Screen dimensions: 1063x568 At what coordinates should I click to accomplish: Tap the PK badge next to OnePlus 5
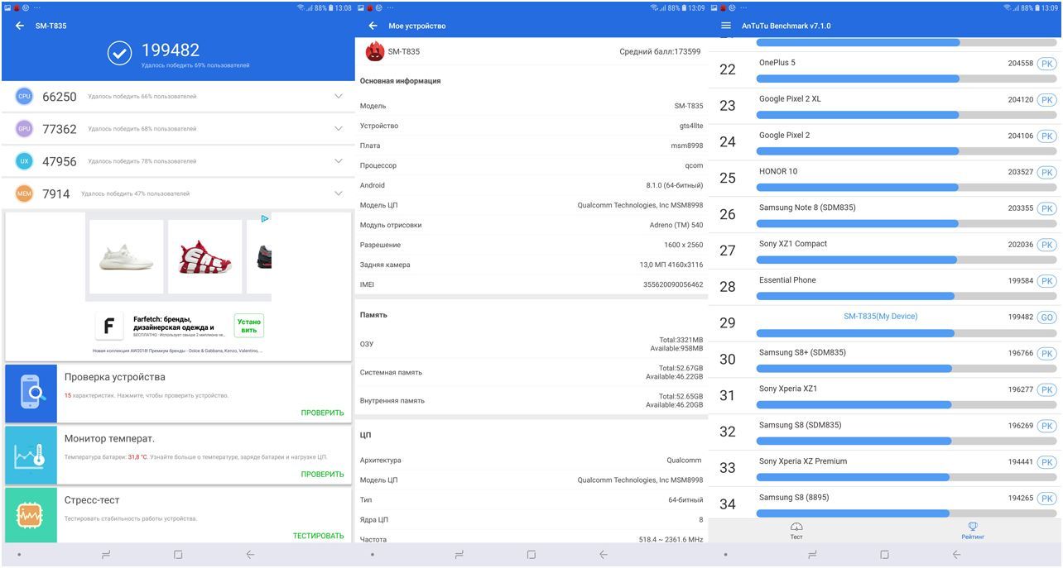click(1049, 62)
